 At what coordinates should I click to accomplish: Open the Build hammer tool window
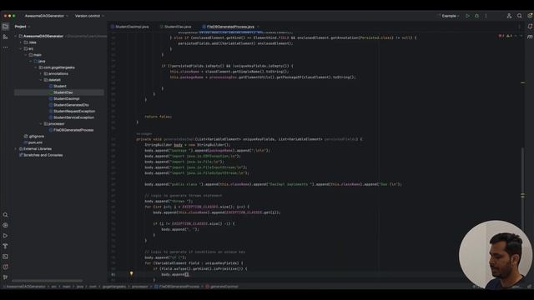(x=6, y=246)
